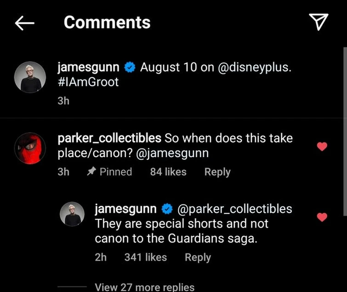Unlike jamesgunn's reply heart
This screenshot has height=292, width=347.
point(322,217)
